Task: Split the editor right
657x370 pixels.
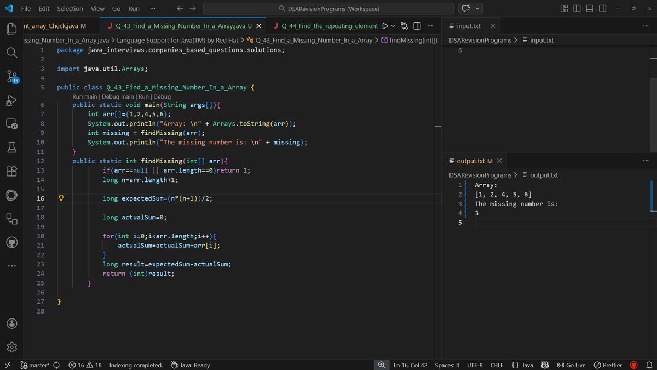Action: pos(417,26)
